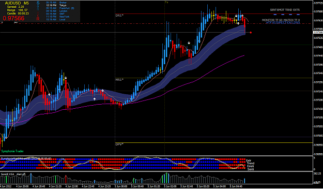
Task: Click the HTF 60 DIRECTION LONG label
Action: pos(283,22)
